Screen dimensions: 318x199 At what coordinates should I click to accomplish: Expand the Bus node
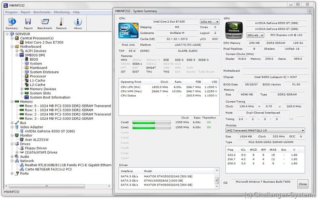click(x=12, y=123)
